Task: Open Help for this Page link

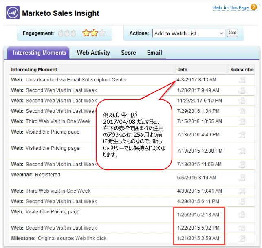Action: click(x=231, y=8)
